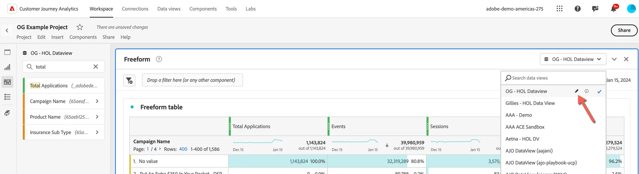Open the Visualizations bar chart icon
Screen dimensions: 639x174
tap(7, 67)
